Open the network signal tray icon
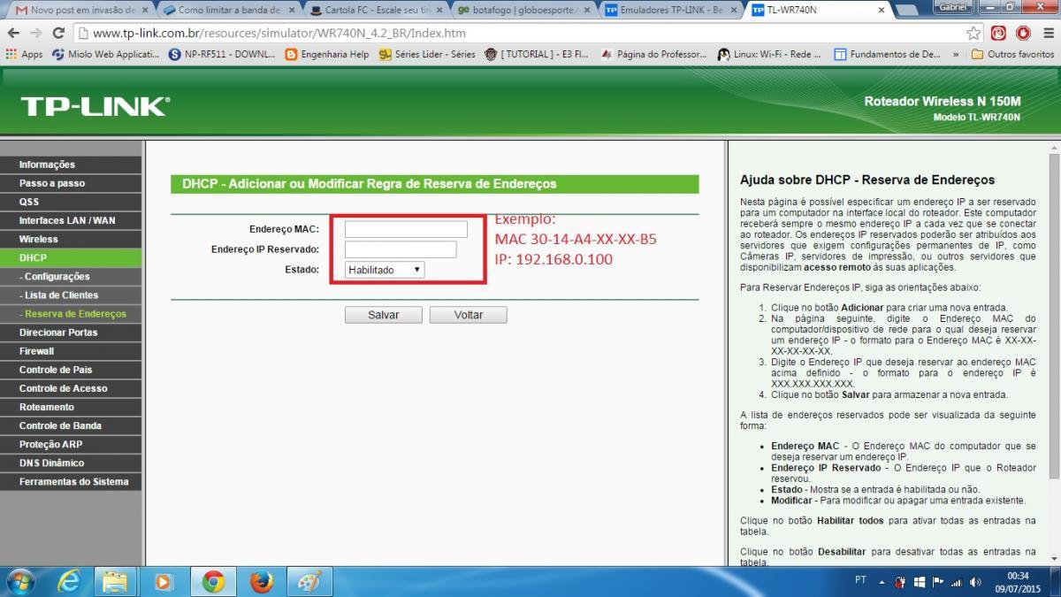The height and width of the screenshot is (597, 1061). (957, 582)
